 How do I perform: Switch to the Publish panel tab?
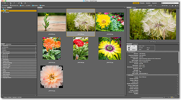pos(134,8)
